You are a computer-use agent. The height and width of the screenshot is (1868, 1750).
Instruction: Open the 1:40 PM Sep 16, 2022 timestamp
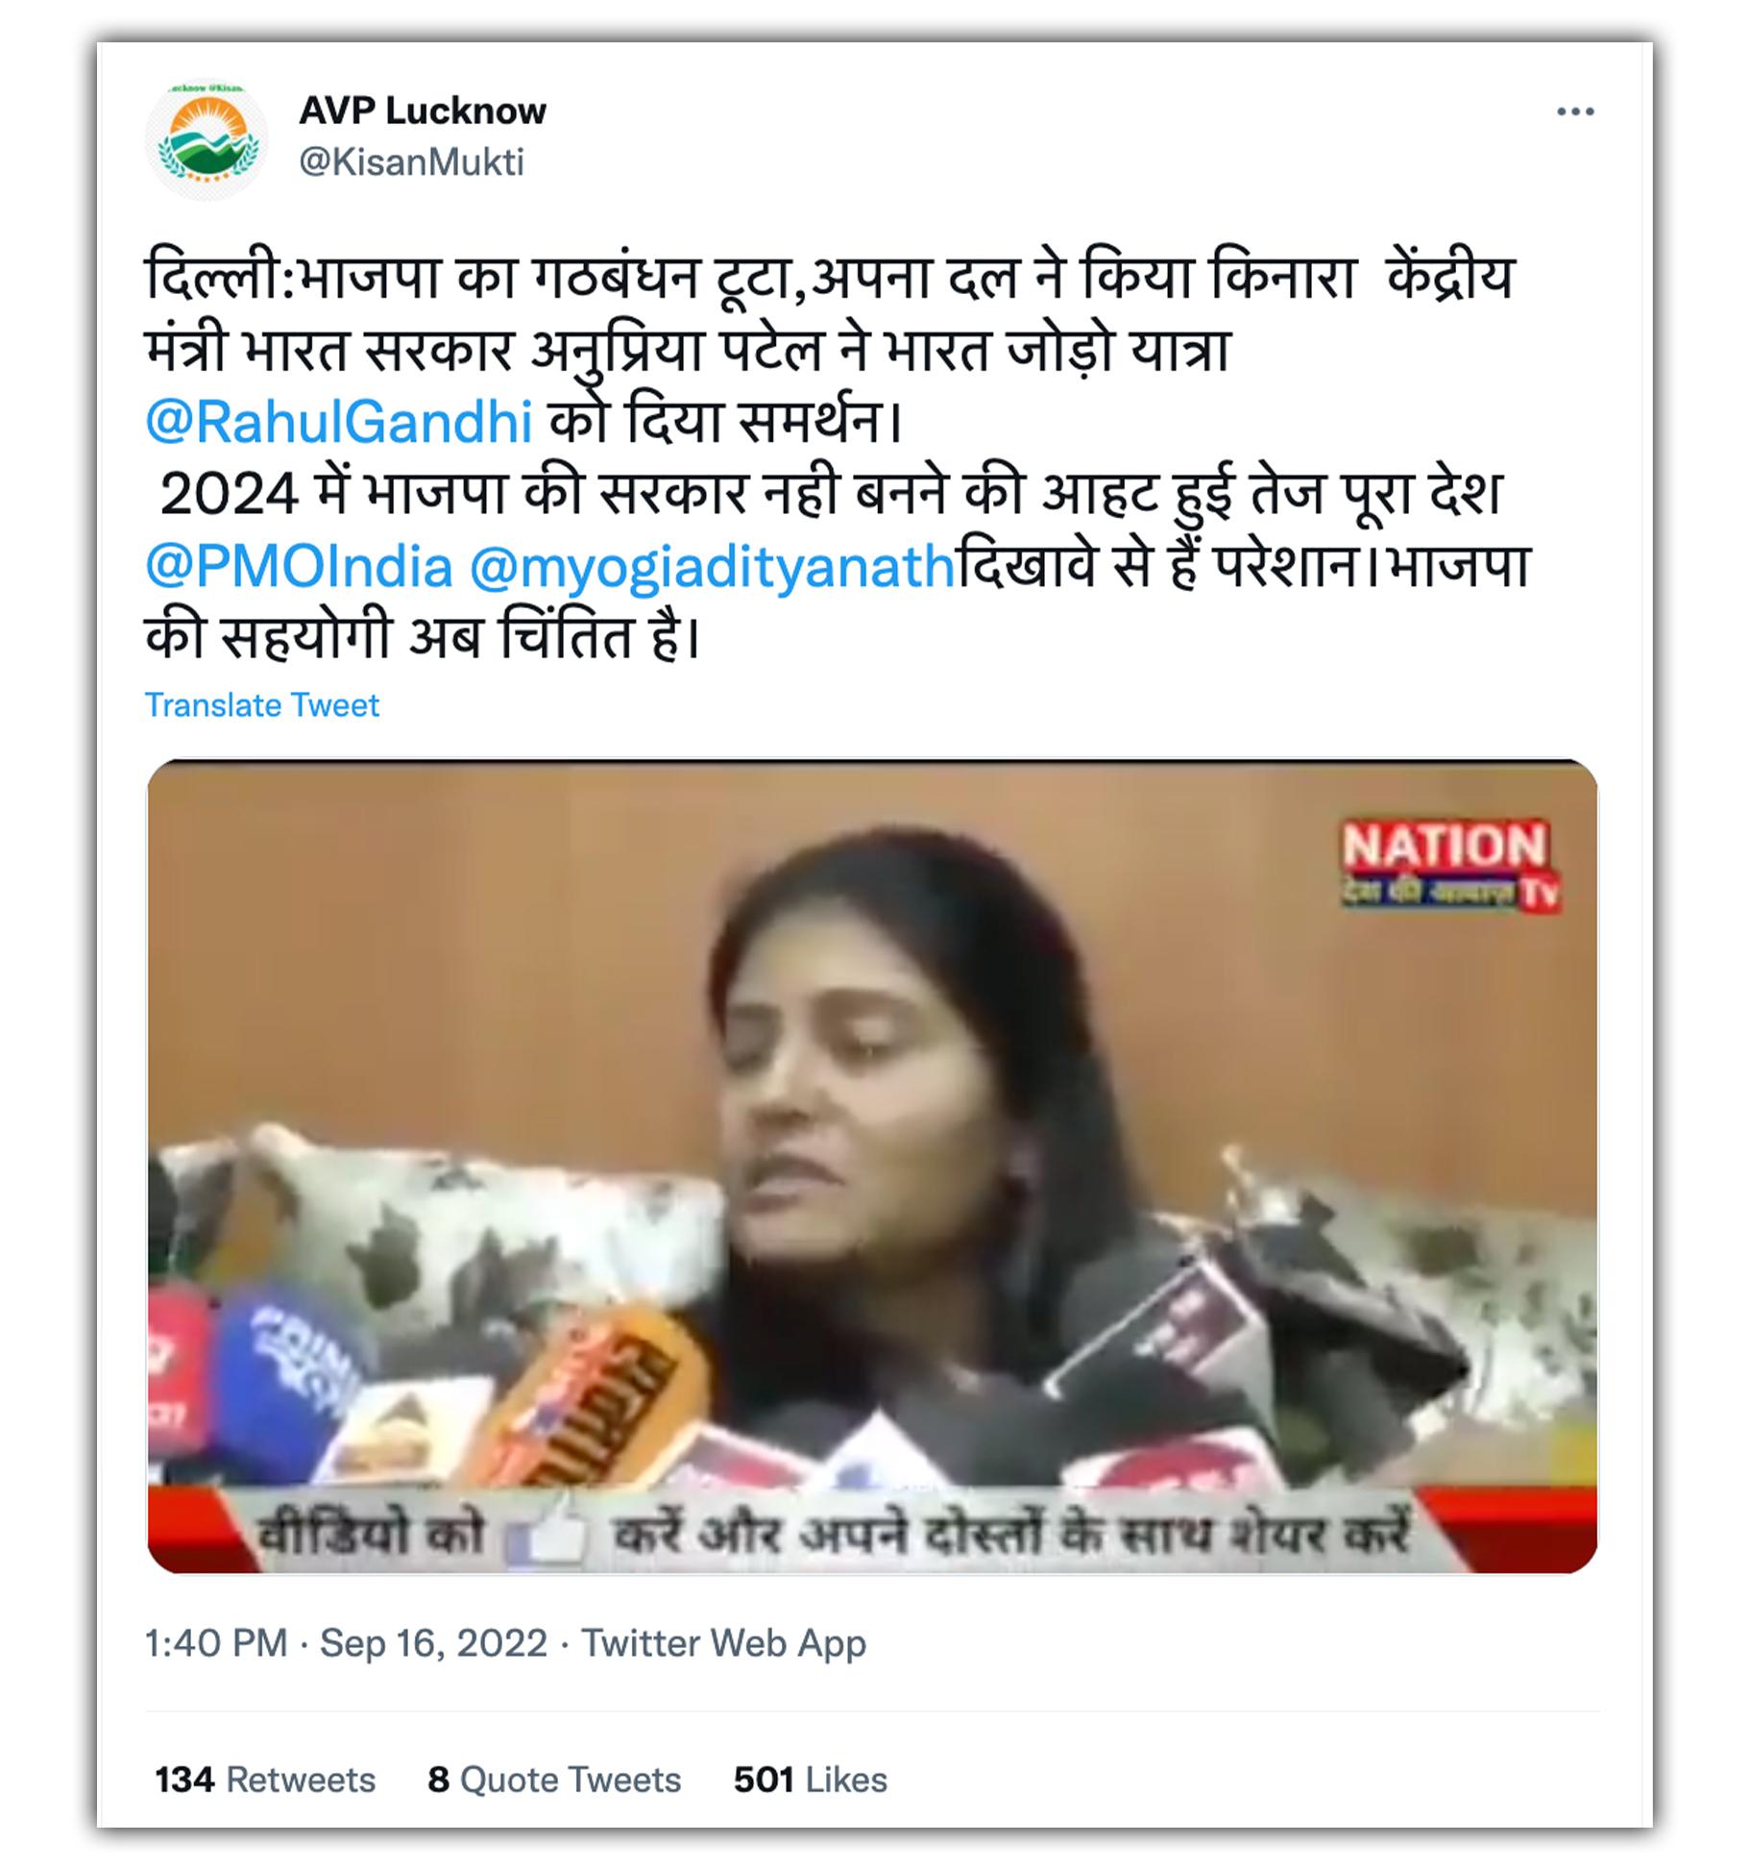346,1642
